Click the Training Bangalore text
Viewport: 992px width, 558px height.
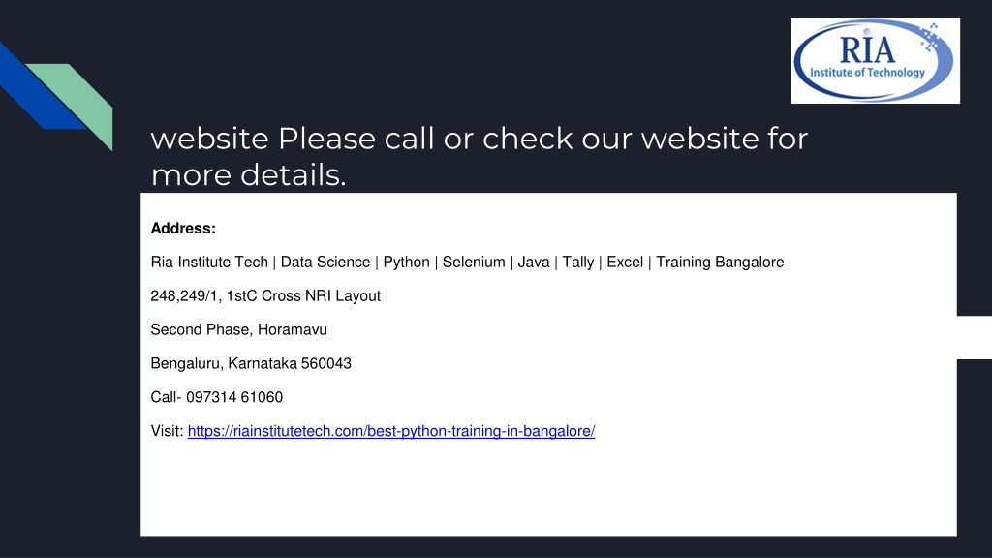(x=720, y=263)
